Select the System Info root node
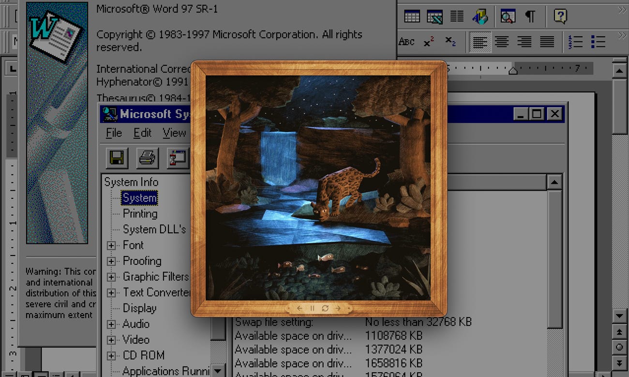Viewport: 629px width, 377px height. point(131,182)
